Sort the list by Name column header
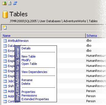 click(7, 36)
